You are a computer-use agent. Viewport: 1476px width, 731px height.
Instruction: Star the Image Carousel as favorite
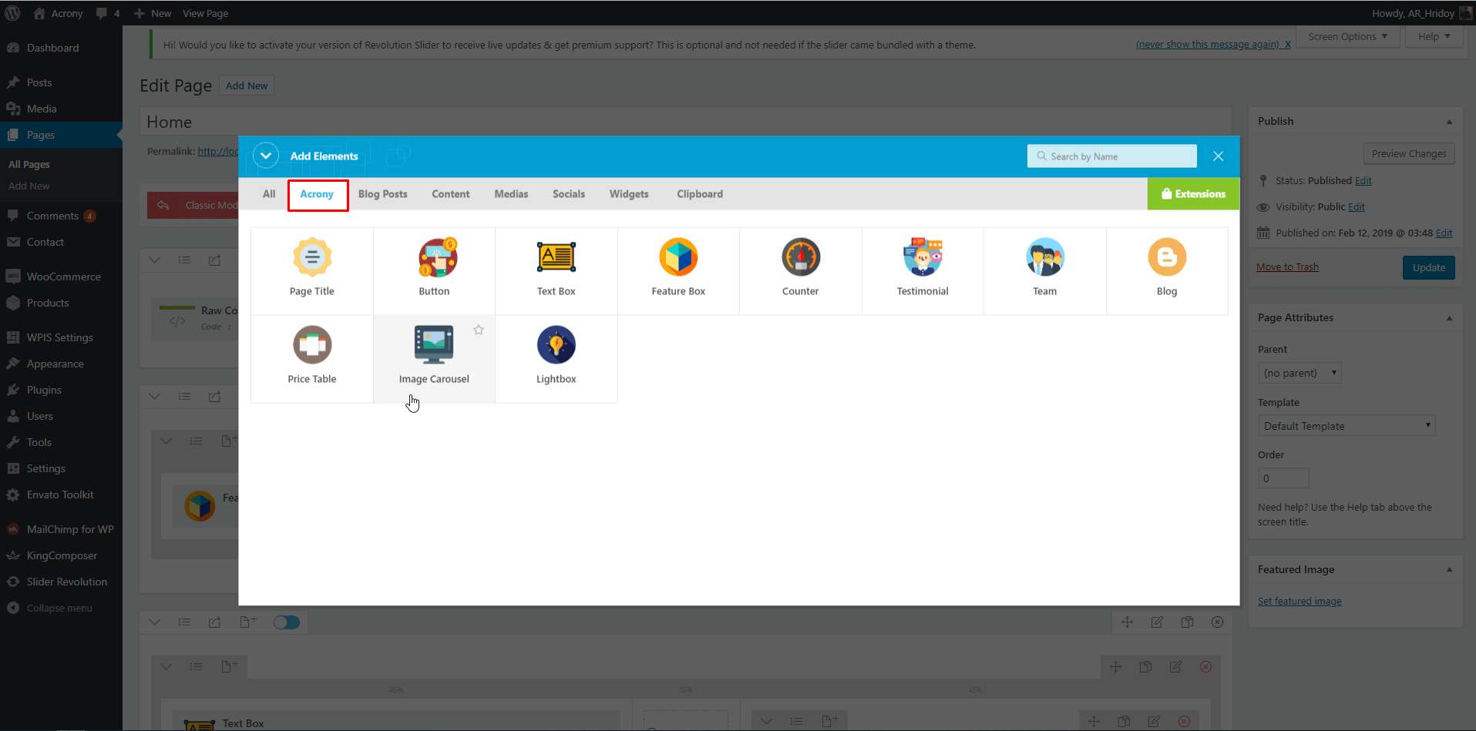click(479, 330)
